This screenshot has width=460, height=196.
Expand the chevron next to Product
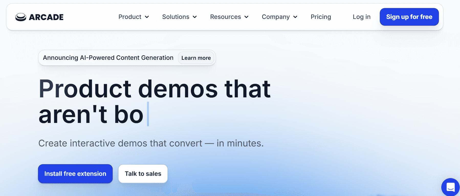[147, 17]
